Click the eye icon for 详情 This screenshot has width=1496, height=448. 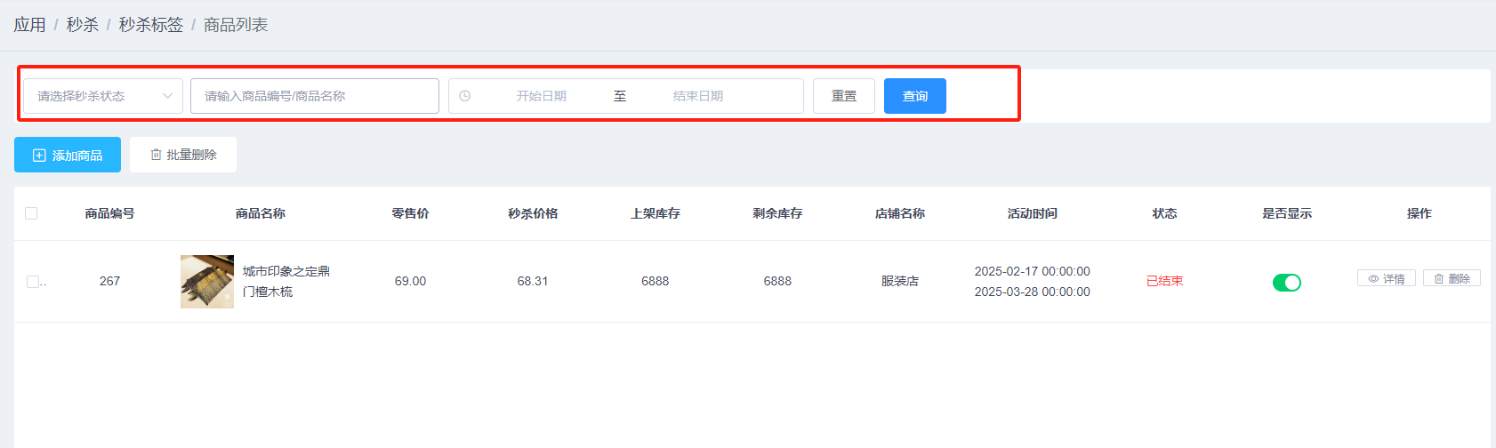pos(1373,279)
